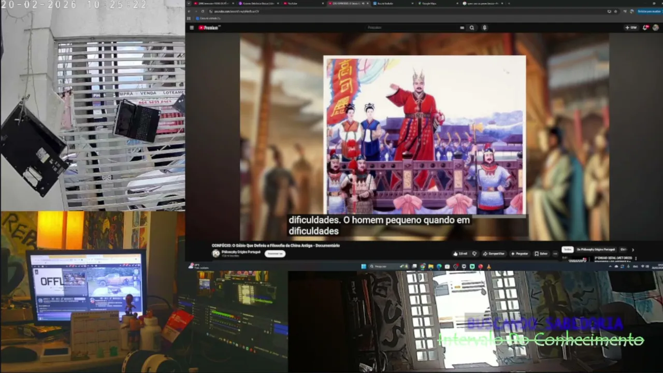Open Microsoft Edge from the taskbar

click(439, 267)
